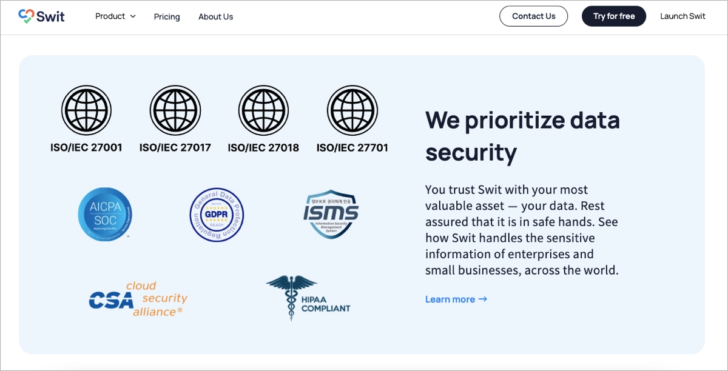Click the ISO/IEC 27001 globe badge
Image resolution: width=728 pixels, height=371 pixels.
click(x=86, y=110)
